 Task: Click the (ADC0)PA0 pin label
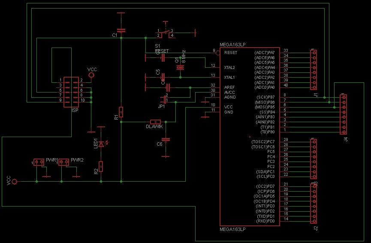pos(265,87)
